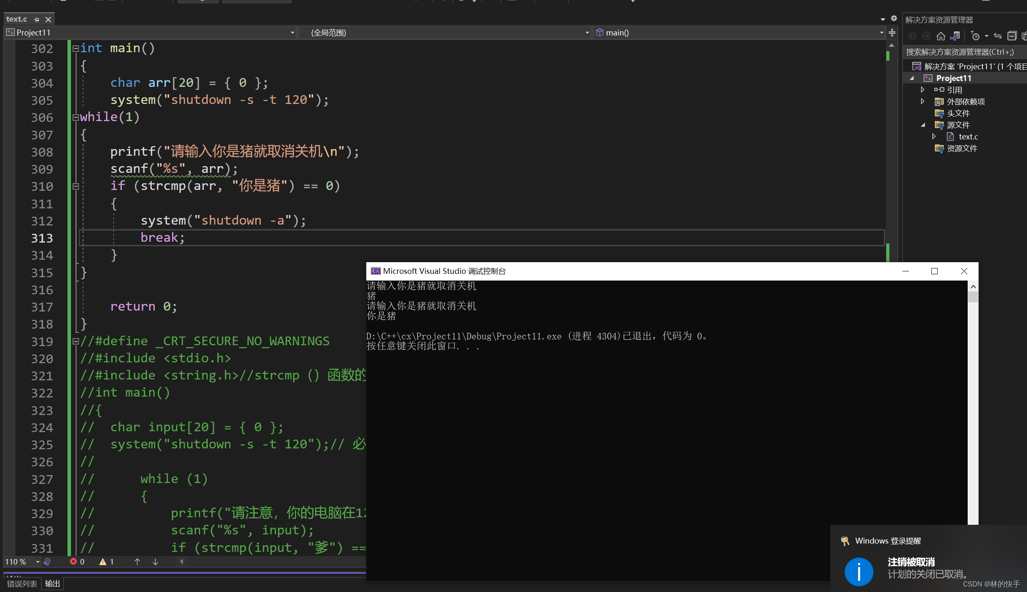Sync with active document icon
The height and width of the screenshot is (592, 1027).
click(998, 36)
